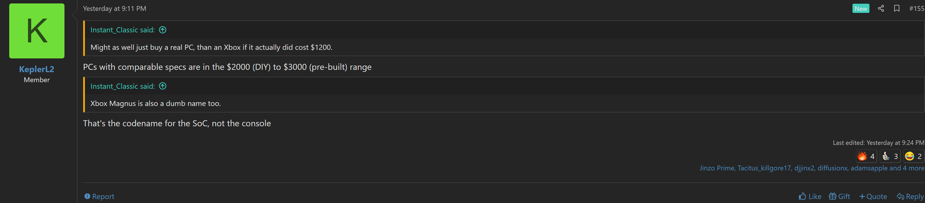Open the KeplerL2 username profile link
The width and height of the screenshot is (925, 203).
click(x=37, y=69)
